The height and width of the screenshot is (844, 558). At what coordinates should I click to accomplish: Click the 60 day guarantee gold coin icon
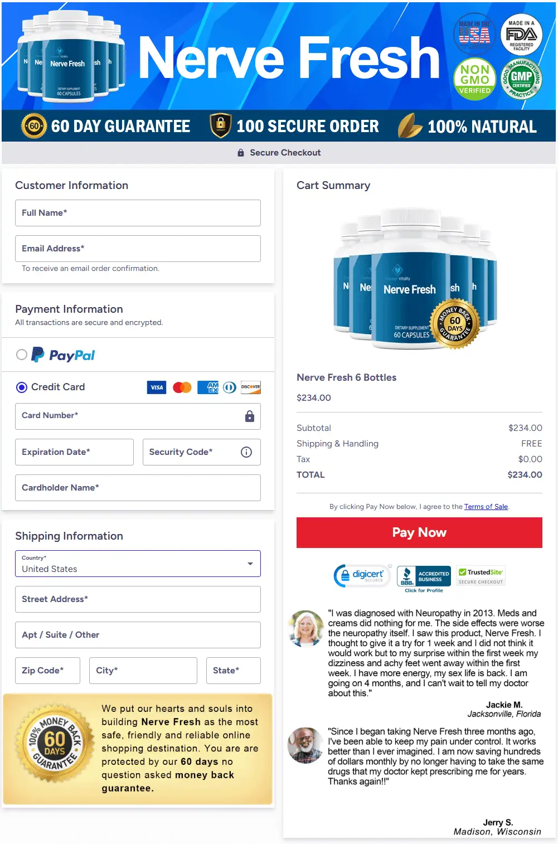(34, 126)
